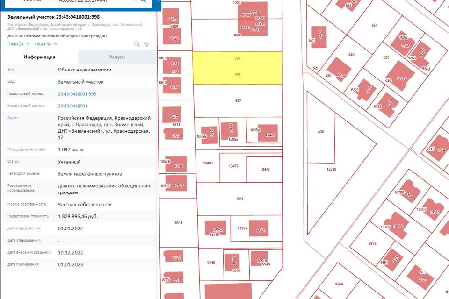Image resolution: width=449 pixels, height=299 pixels.
Task: Select parcel 8613 on the map
Action: tap(178, 223)
